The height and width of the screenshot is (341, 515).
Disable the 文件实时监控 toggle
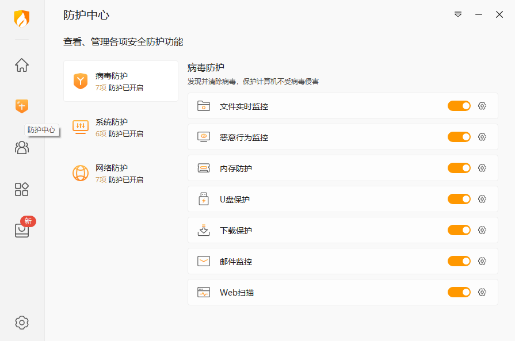coord(459,106)
